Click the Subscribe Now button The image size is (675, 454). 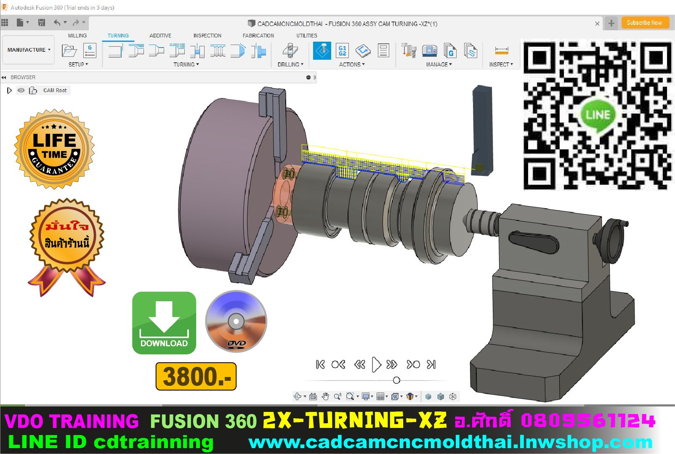pyautogui.click(x=645, y=23)
